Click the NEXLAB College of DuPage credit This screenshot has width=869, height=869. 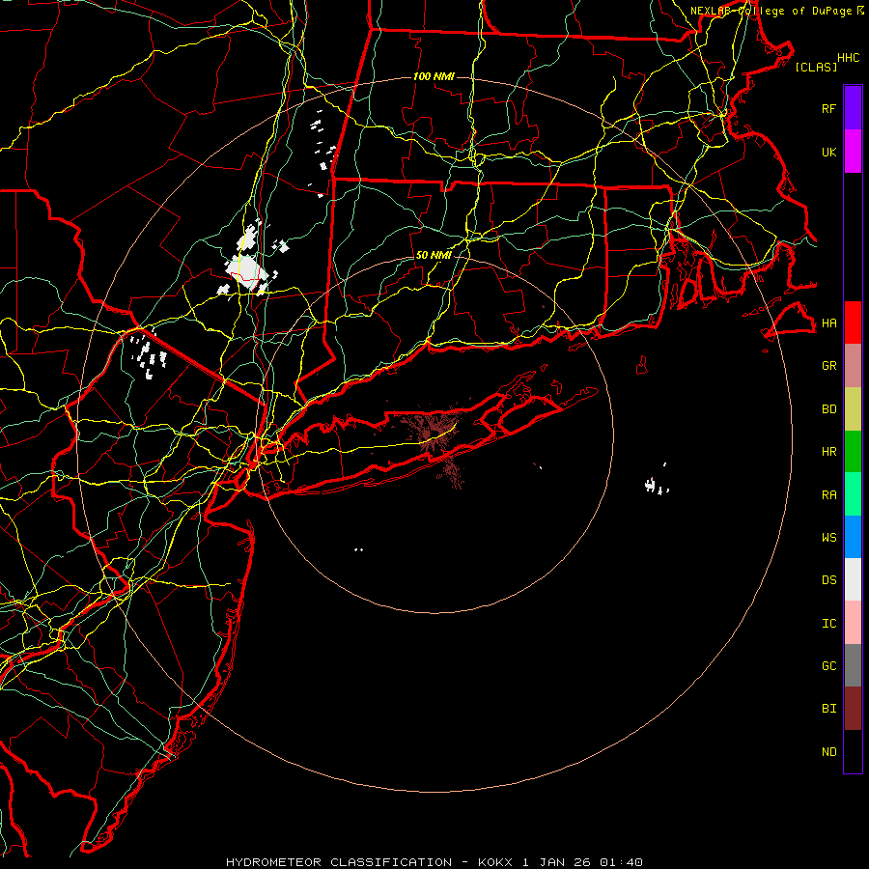pyautogui.click(x=777, y=11)
